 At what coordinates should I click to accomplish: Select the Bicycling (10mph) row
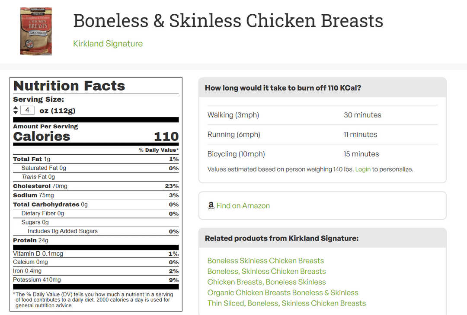323,154
